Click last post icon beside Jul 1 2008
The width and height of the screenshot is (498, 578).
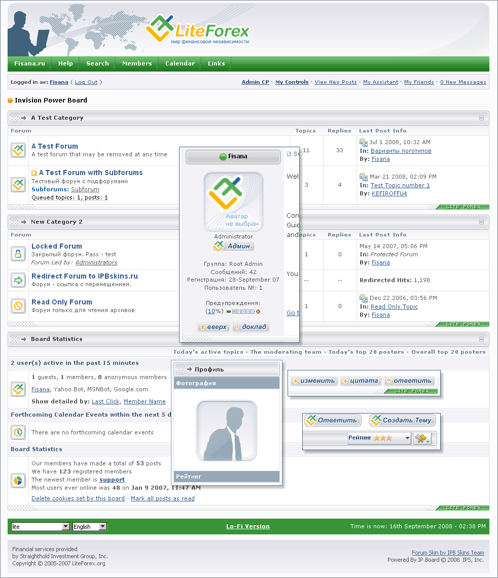tap(364, 142)
